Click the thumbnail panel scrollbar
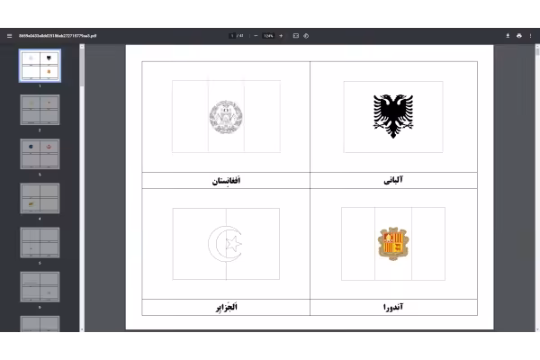 pos(82,67)
